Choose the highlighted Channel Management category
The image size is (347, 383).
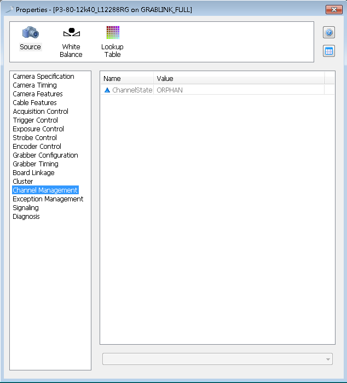(45, 190)
